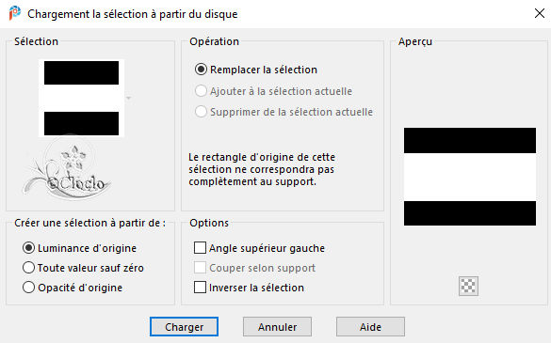Screen dimensions: 551x343
Task: Click the Annuler button
Action: coord(277,326)
